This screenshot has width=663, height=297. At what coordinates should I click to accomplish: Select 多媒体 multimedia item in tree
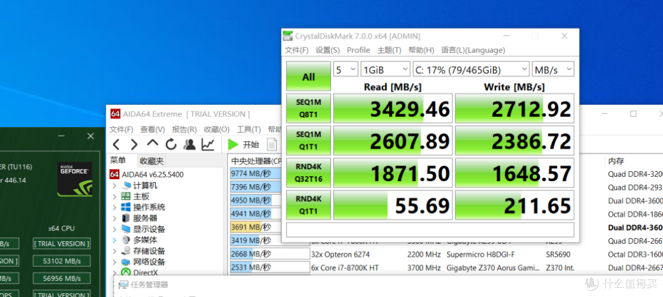click(x=139, y=241)
